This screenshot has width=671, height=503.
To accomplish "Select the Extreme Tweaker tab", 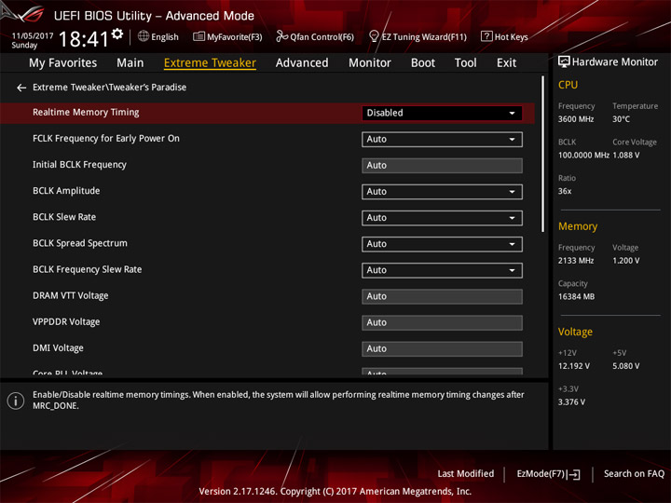I will coord(210,63).
